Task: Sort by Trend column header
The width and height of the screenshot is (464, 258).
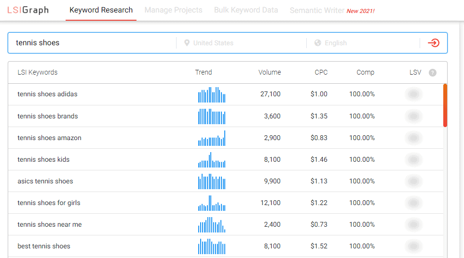Action: pos(204,72)
